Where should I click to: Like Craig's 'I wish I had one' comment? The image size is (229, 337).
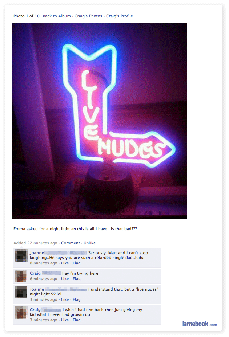pyautogui.click(x=65, y=320)
